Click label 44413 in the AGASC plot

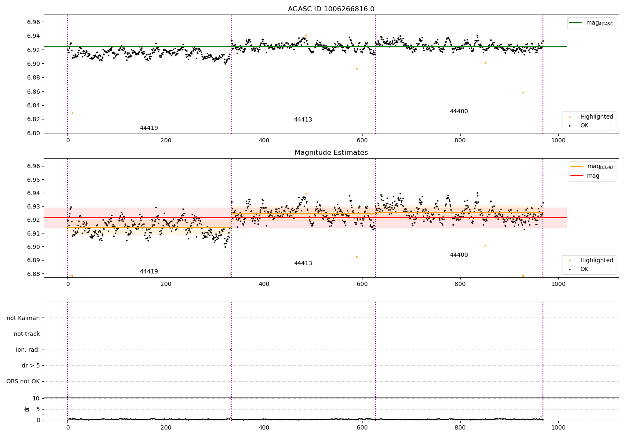[303, 120]
